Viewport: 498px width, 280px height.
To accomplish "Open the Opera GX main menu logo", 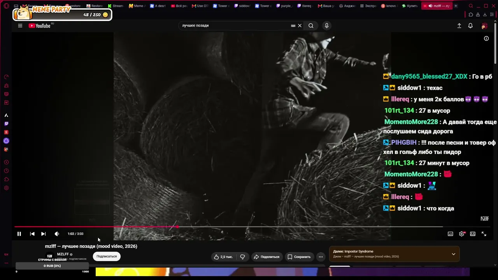I will coord(6,6).
